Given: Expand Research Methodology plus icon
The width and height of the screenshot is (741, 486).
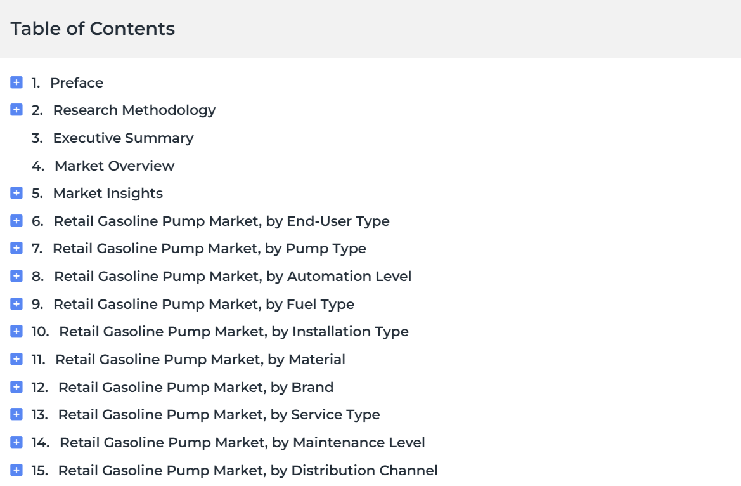Looking at the screenshot, I should [x=16, y=110].
